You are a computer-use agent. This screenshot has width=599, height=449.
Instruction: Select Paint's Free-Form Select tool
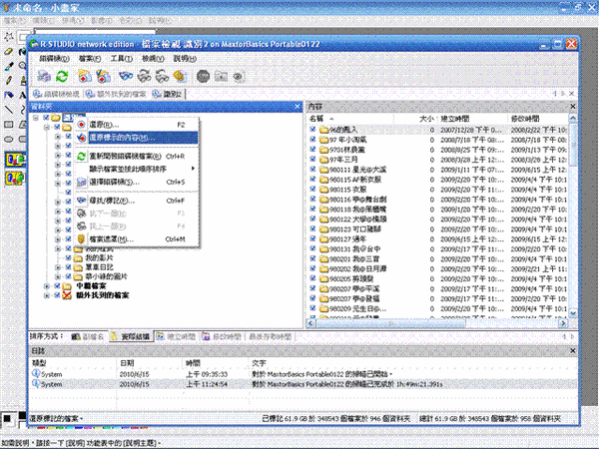[9, 37]
